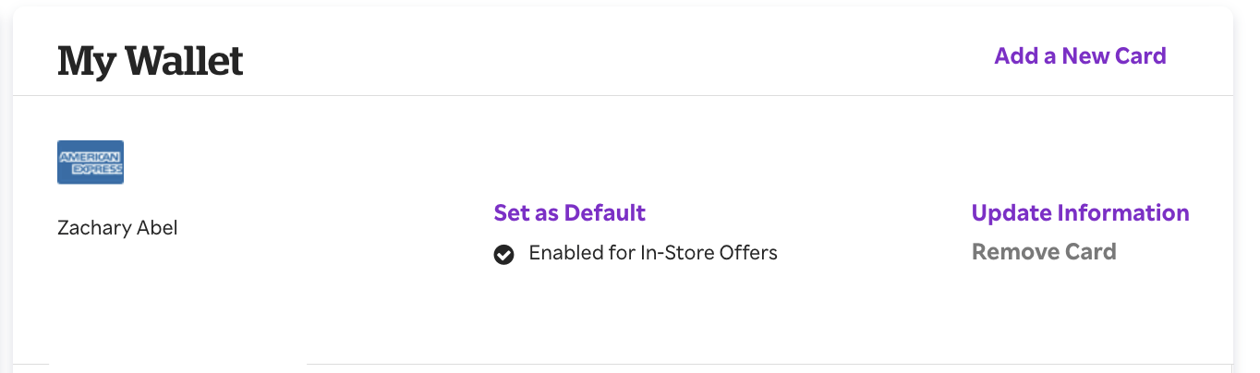Click the gray Remove Card text
The width and height of the screenshot is (1260, 373).
point(1044,252)
